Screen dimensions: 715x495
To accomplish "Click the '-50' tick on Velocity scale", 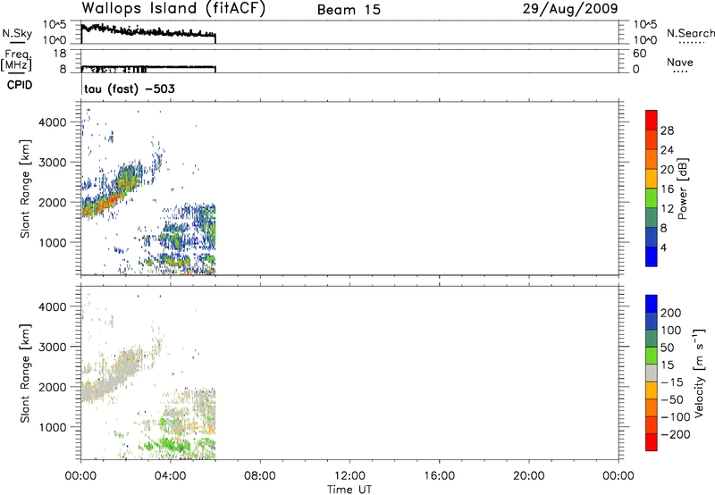I will click(x=672, y=399).
